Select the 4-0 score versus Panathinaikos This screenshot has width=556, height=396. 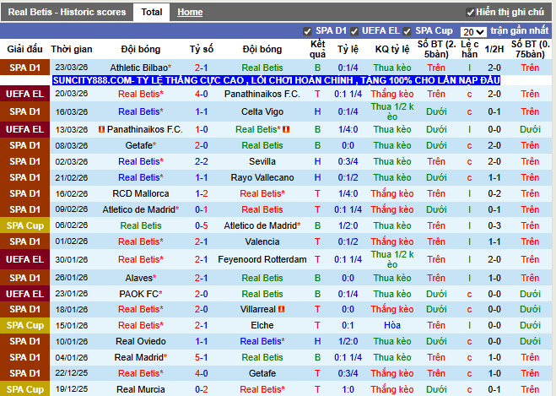pyautogui.click(x=201, y=94)
